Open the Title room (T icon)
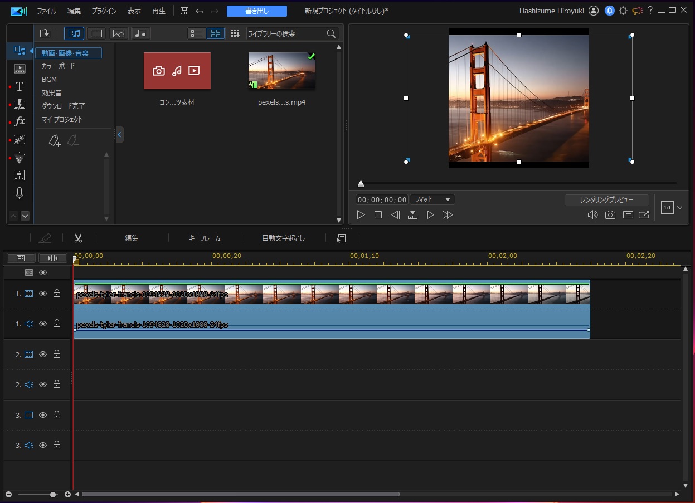The height and width of the screenshot is (503, 695). coord(20,86)
